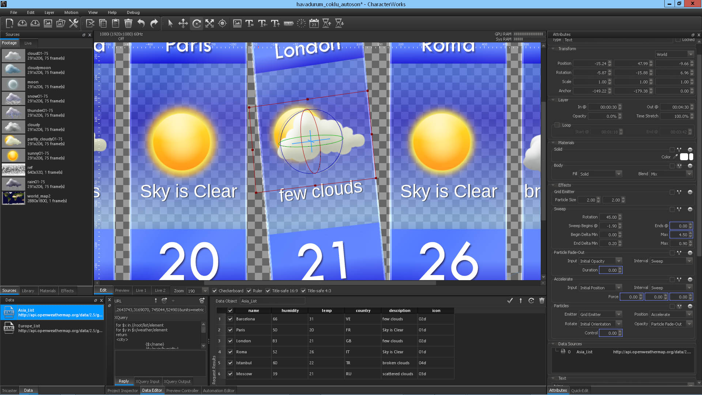The height and width of the screenshot is (395, 702).
Task: Disable the Checkerboard checkbox
Action: tap(215, 291)
